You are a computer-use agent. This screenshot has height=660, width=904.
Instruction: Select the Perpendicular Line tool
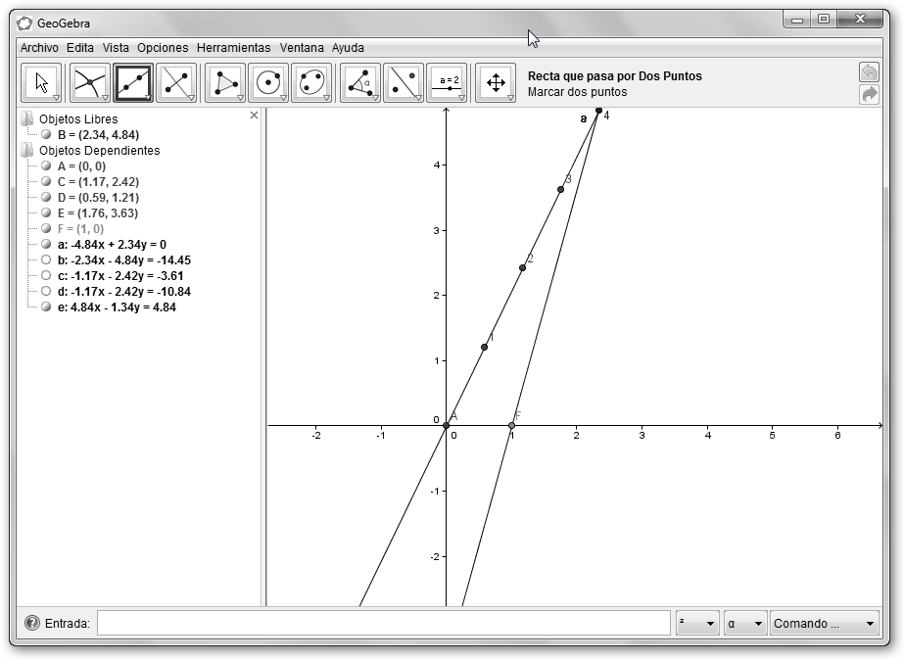point(176,83)
